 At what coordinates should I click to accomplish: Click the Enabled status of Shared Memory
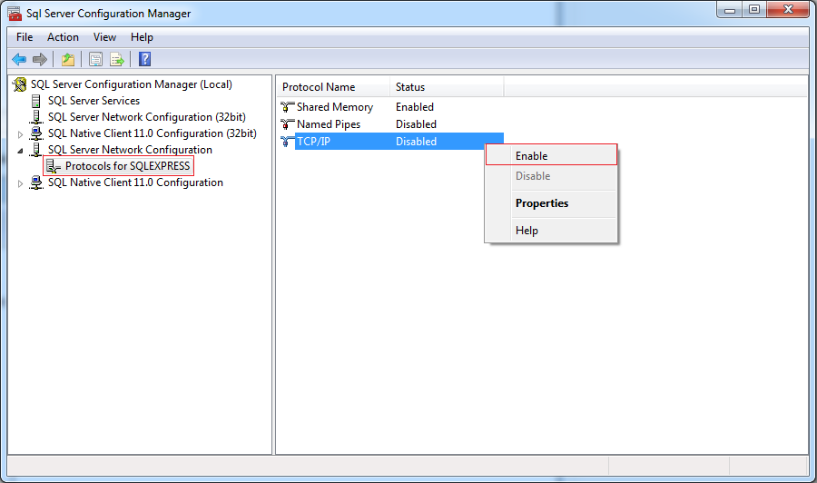coord(415,107)
